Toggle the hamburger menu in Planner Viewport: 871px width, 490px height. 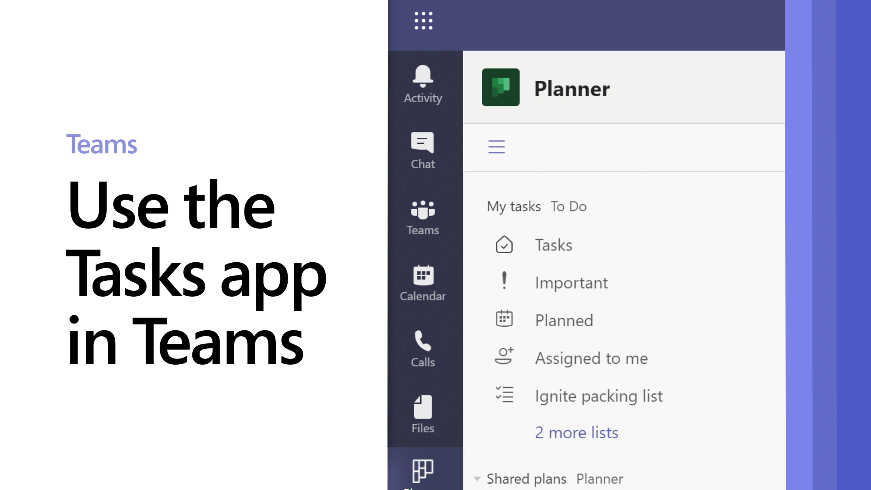(x=497, y=147)
